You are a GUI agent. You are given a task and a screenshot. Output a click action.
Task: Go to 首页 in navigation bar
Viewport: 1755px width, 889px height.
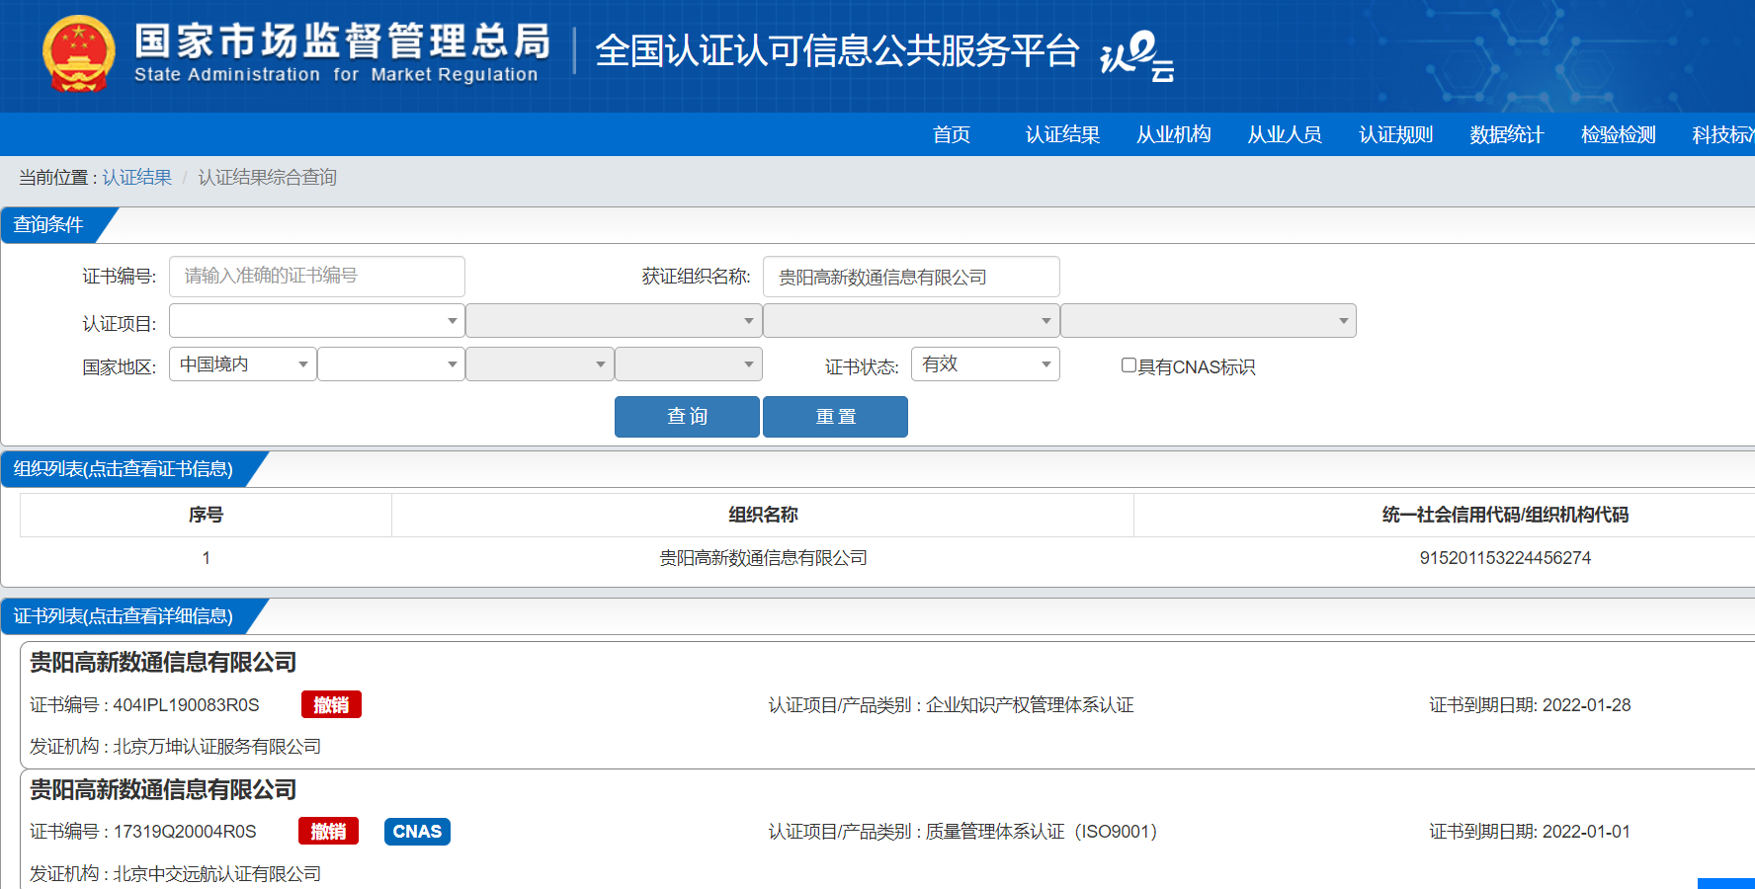coord(952,134)
